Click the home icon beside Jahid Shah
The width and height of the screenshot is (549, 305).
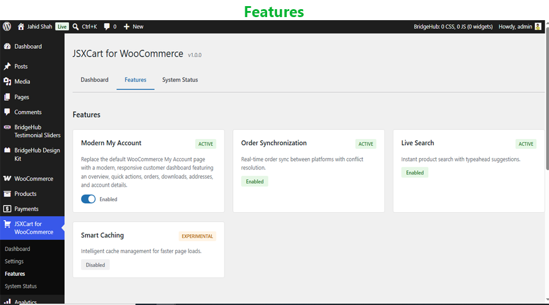pyautogui.click(x=21, y=27)
